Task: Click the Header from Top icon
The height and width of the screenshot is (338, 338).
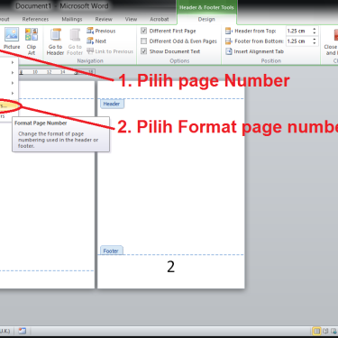Action: pos(229,31)
